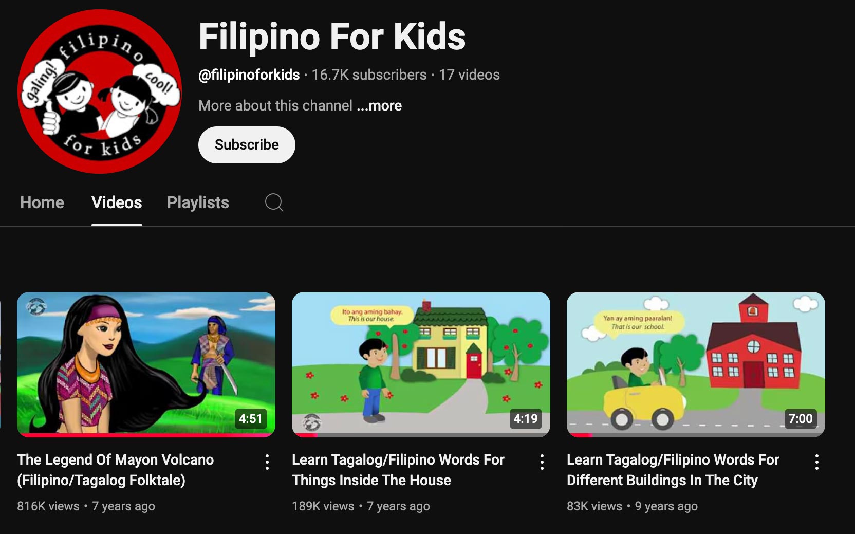Click the @filipinoforkids channel handle
The image size is (855, 534).
click(x=249, y=75)
